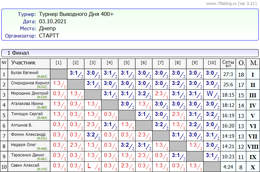Open player Фомин Александр
Viewport: 260px width, 172px height.
point(28,134)
